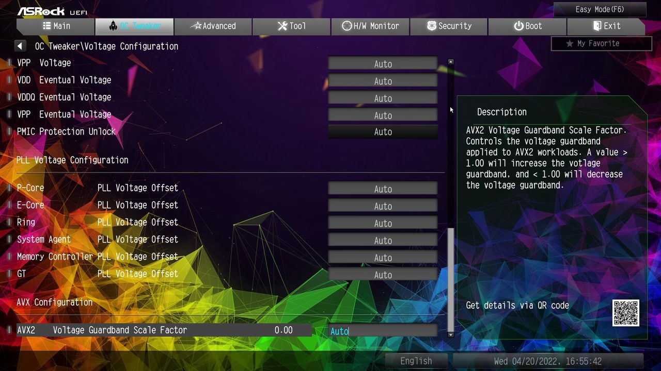This screenshot has height=371, width=661.
Task: Open Ring PLL Voltage Offset dropdown
Action: (x=383, y=223)
